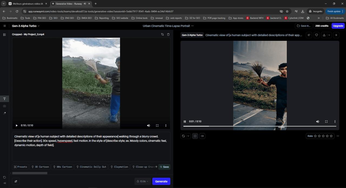The height and width of the screenshot is (188, 346).
Task: Fullscreen the input video
Action: [157, 126]
